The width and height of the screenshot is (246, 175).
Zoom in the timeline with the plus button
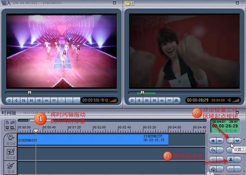click(213, 141)
